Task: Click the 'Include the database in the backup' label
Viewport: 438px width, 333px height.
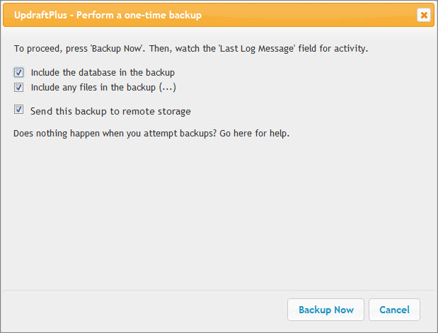Action: pyautogui.click(x=103, y=73)
